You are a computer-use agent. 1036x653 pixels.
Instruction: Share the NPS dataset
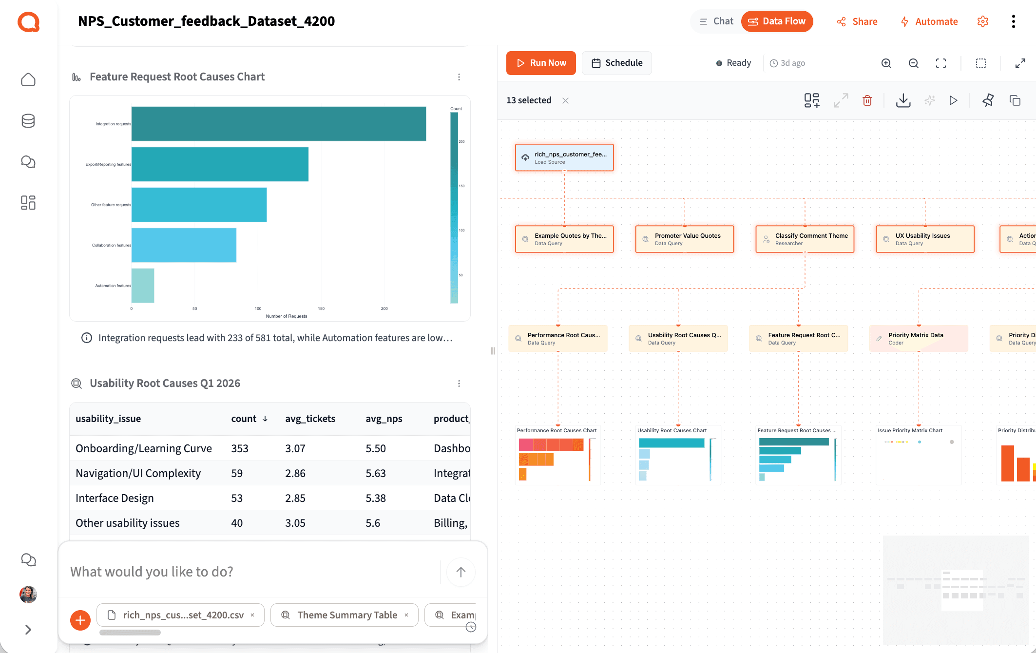click(x=857, y=21)
